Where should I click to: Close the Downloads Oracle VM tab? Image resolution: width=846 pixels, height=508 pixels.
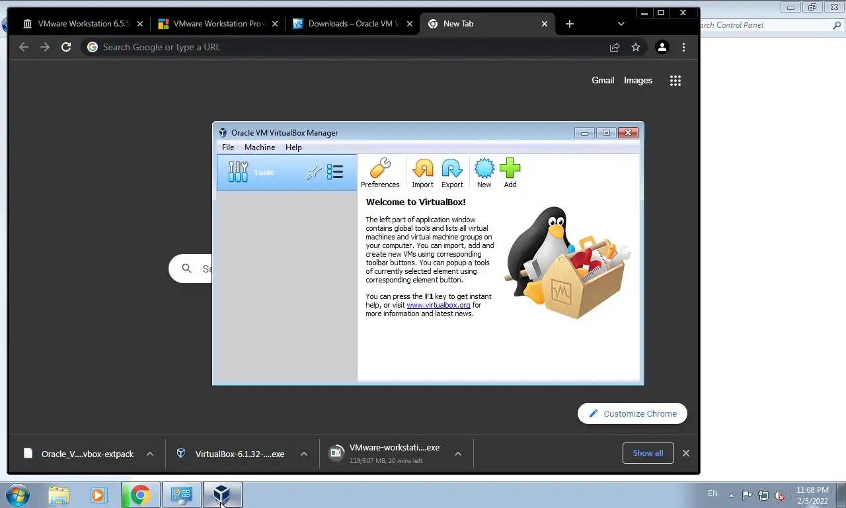410,24
